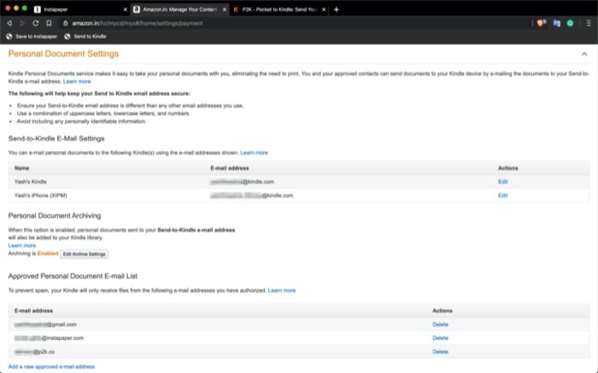Image resolution: width=598 pixels, height=373 pixels.
Task: Bookmark this page with bookmark icon
Action: (49, 23)
